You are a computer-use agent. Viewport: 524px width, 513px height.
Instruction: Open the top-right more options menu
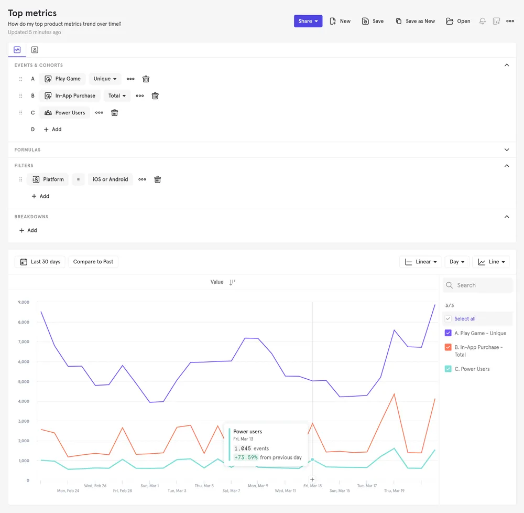click(x=510, y=21)
